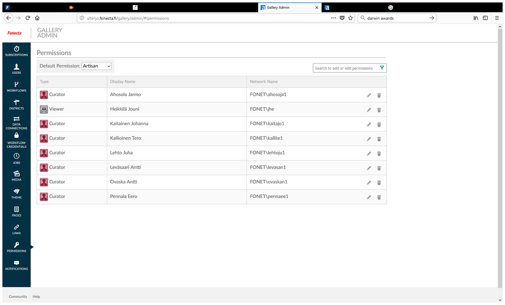Open Users section in sidebar
The image size is (505, 305).
(16, 69)
